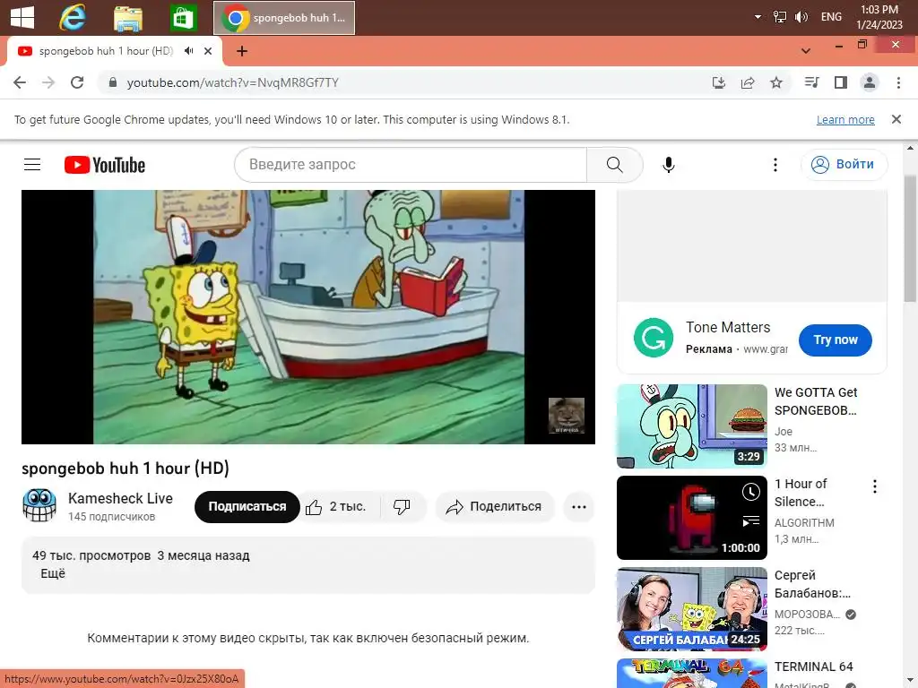
Task: Switch ENG input language indicator
Action: point(831,17)
